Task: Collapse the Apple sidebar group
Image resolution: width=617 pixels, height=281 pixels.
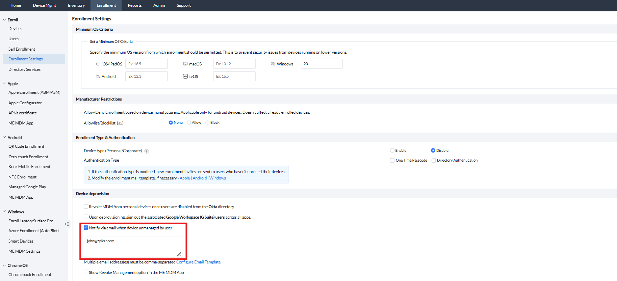Action: 4,84
